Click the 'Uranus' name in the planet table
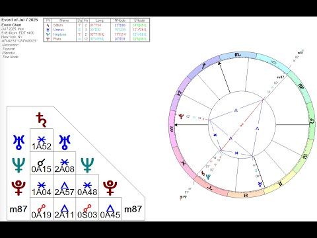This screenshot has height=238, width=317. pos(59,30)
